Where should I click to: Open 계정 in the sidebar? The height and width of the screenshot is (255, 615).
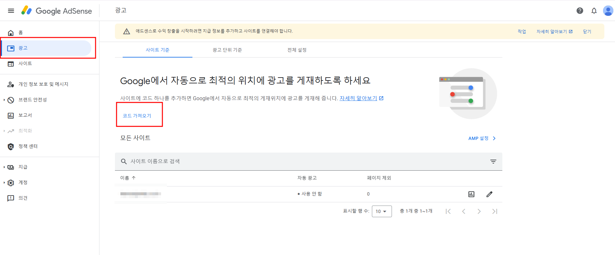point(23,183)
